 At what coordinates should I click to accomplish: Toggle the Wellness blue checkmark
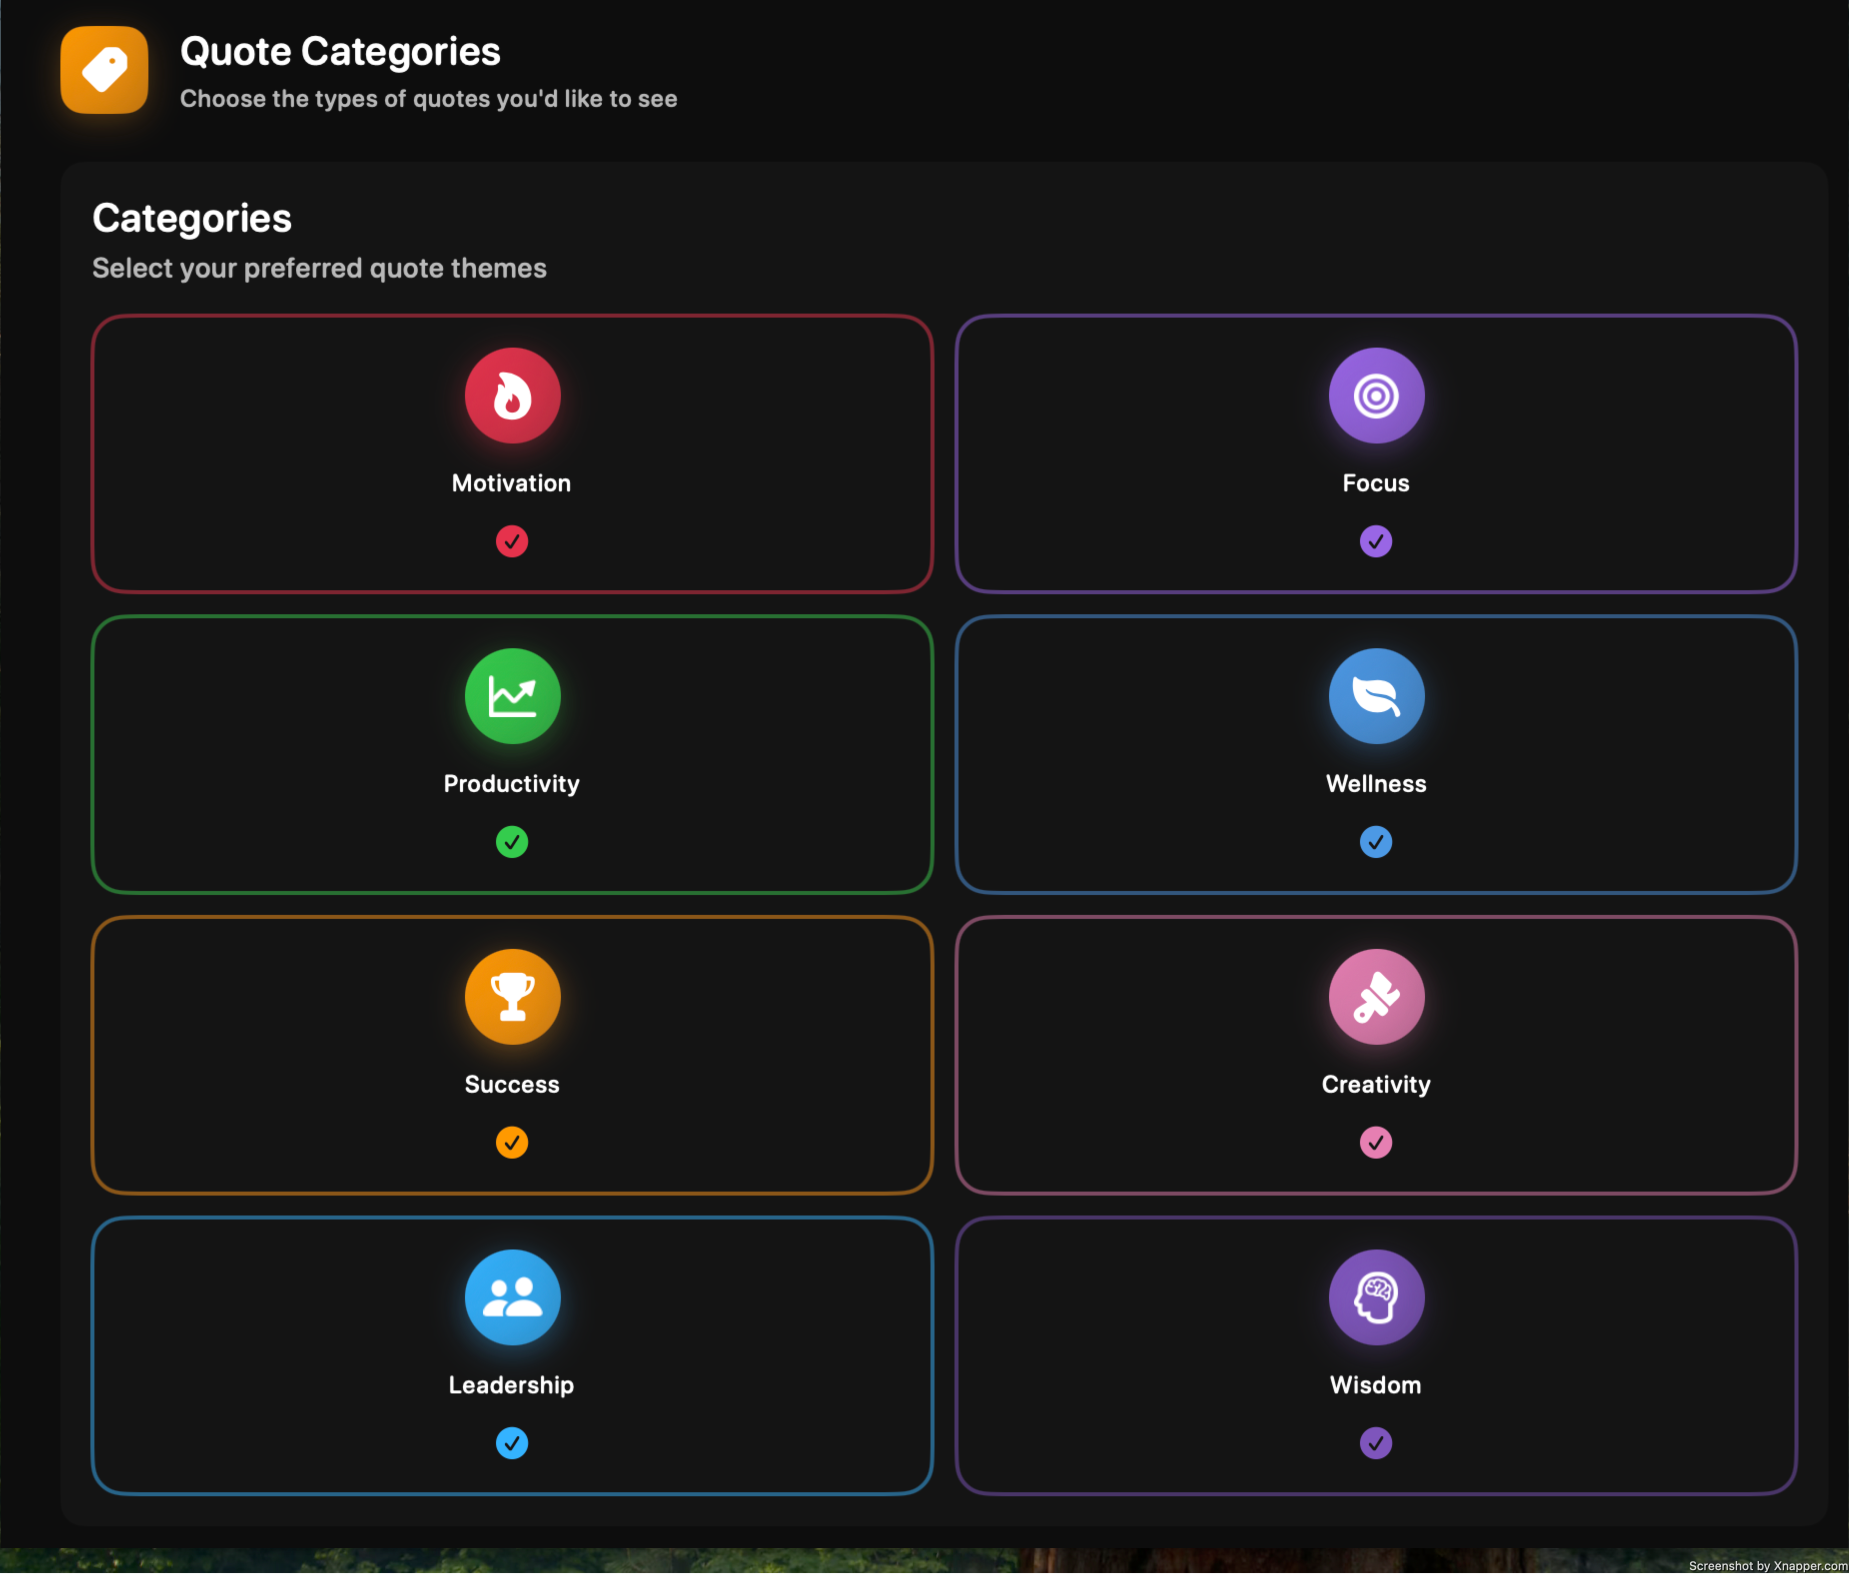click(x=1375, y=841)
